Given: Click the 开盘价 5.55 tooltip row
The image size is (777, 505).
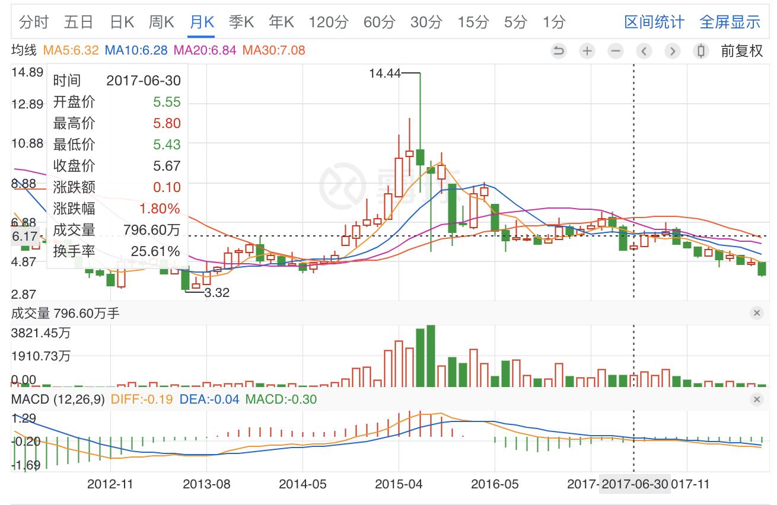Looking at the screenshot, I should [117, 102].
